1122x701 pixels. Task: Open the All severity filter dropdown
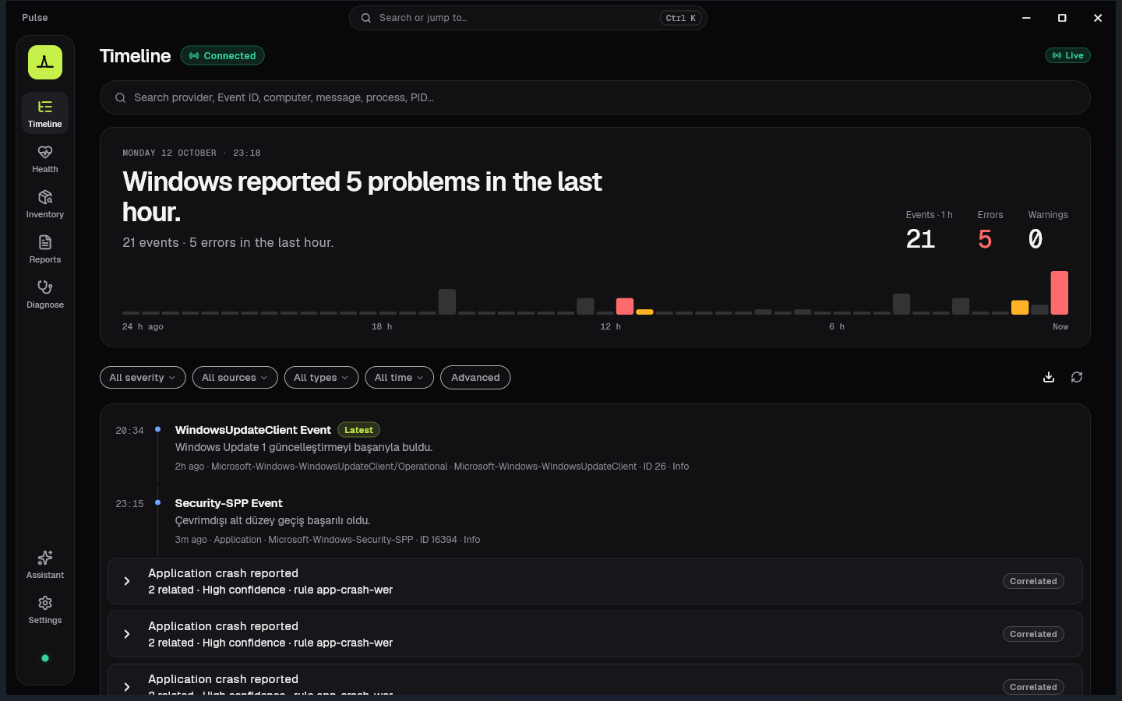(143, 377)
